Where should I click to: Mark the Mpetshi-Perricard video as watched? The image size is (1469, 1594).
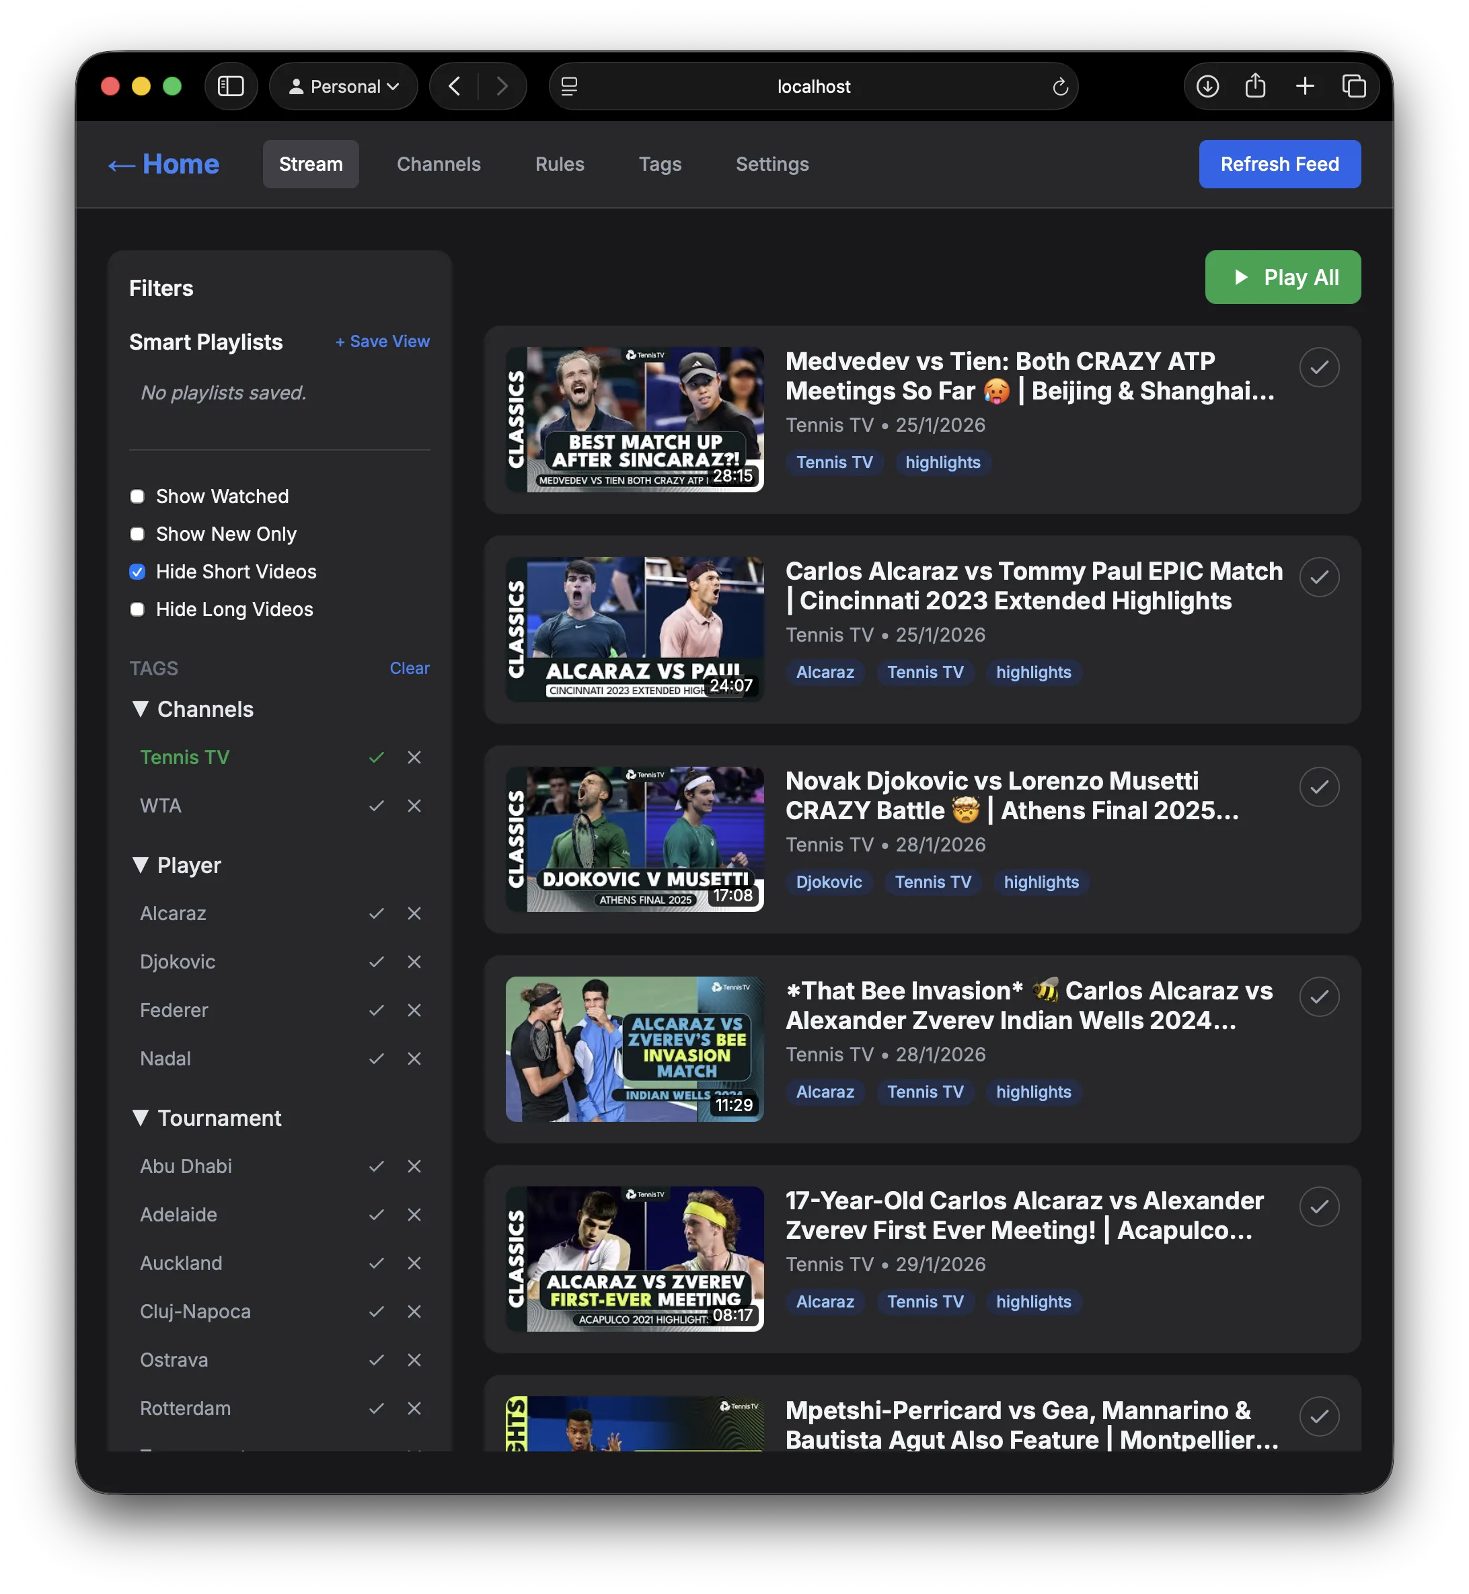coord(1319,1416)
